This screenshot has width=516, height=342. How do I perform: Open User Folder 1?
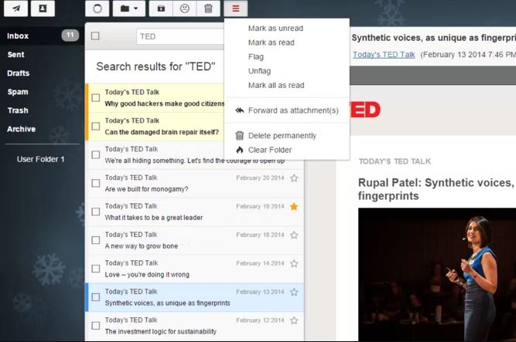point(40,159)
